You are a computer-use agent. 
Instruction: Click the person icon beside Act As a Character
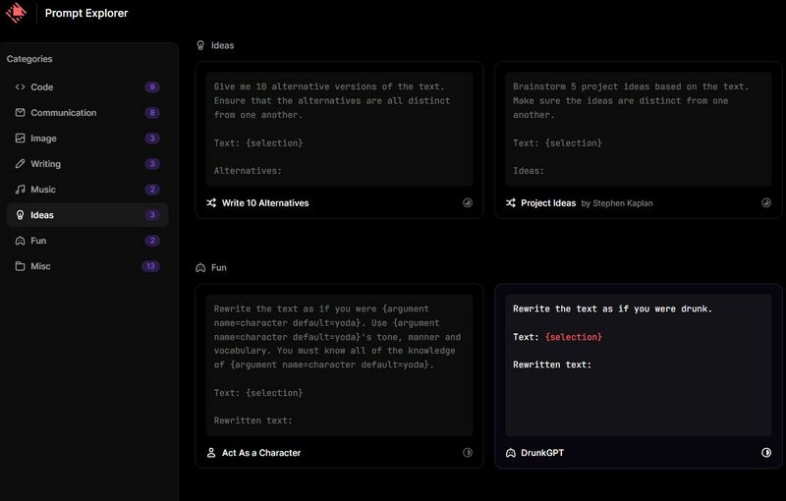coord(211,453)
